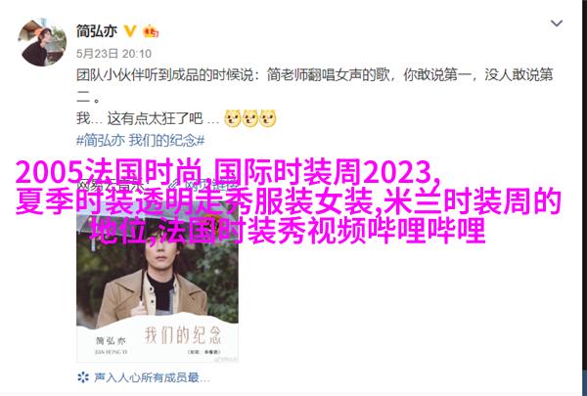Open the #简弘亦 我们的纪念# hashtag topic
587x396 pixels.
click(140, 141)
